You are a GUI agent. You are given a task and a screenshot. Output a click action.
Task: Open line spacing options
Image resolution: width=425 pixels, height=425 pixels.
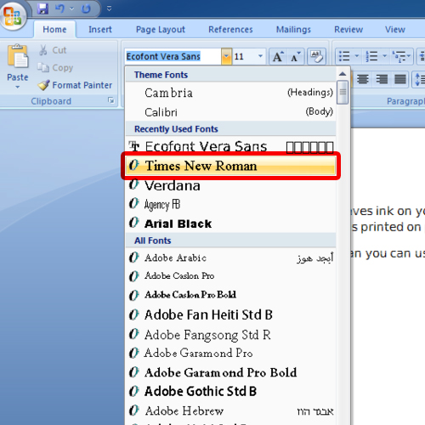tap(419, 79)
